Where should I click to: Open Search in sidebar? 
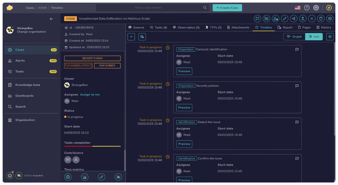[x=32, y=107]
